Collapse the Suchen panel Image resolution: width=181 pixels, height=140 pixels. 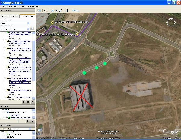pos(2,11)
